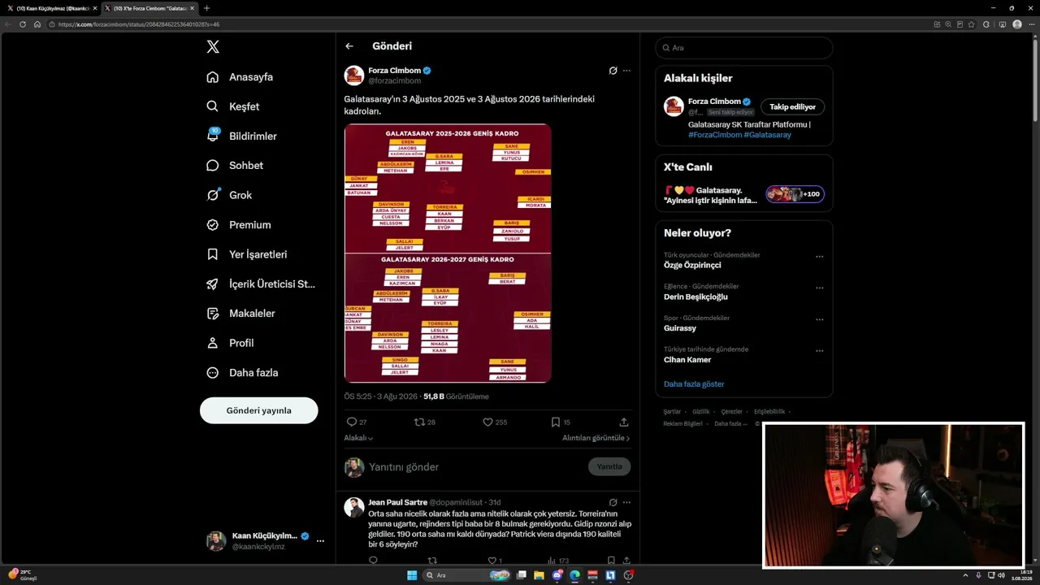The height and width of the screenshot is (585, 1040).
Task: Open Microsoft Edge from the taskbar
Action: (x=575, y=575)
